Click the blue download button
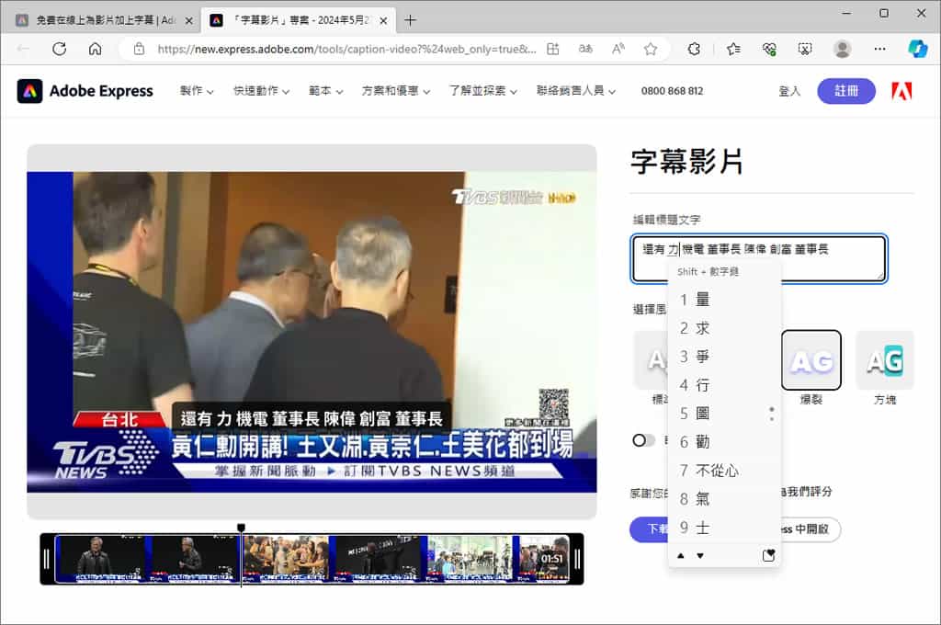 (649, 528)
